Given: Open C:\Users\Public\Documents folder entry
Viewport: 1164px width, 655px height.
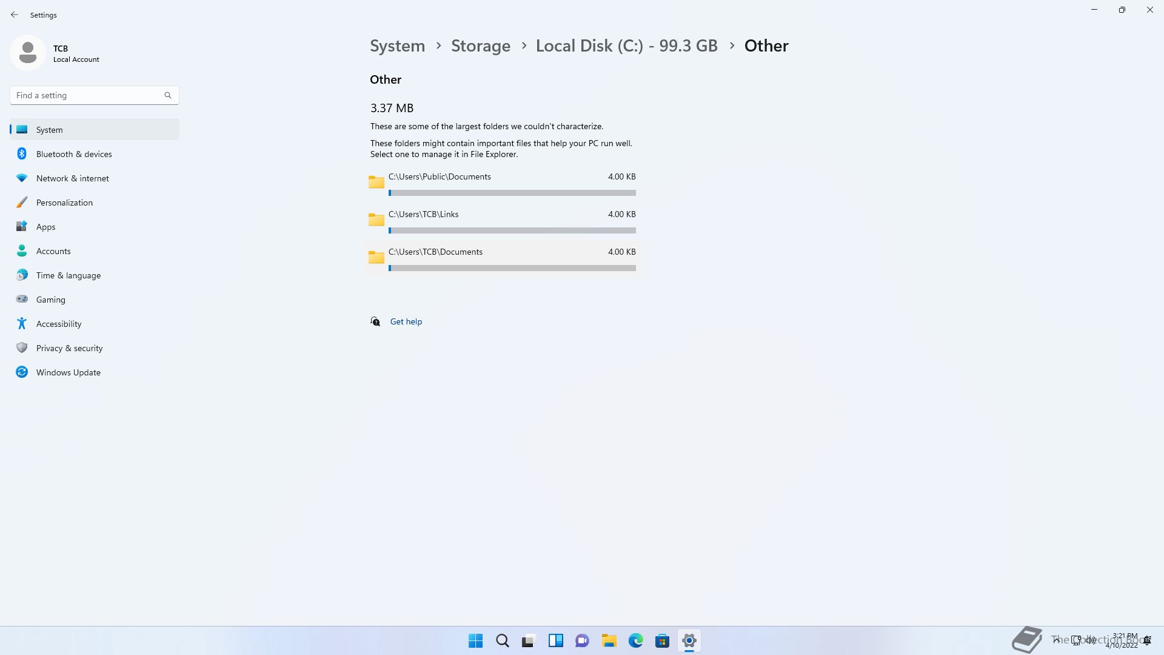Looking at the screenshot, I should coord(440,177).
